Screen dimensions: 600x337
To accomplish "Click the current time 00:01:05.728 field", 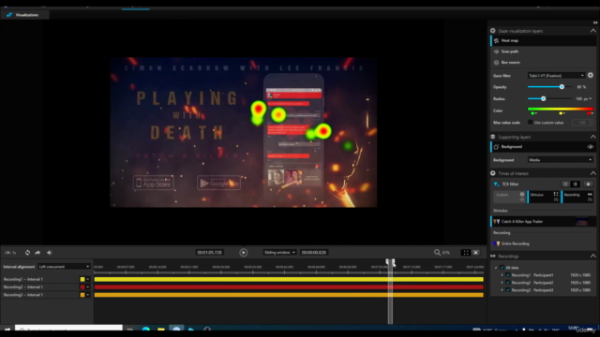I will [x=209, y=252].
